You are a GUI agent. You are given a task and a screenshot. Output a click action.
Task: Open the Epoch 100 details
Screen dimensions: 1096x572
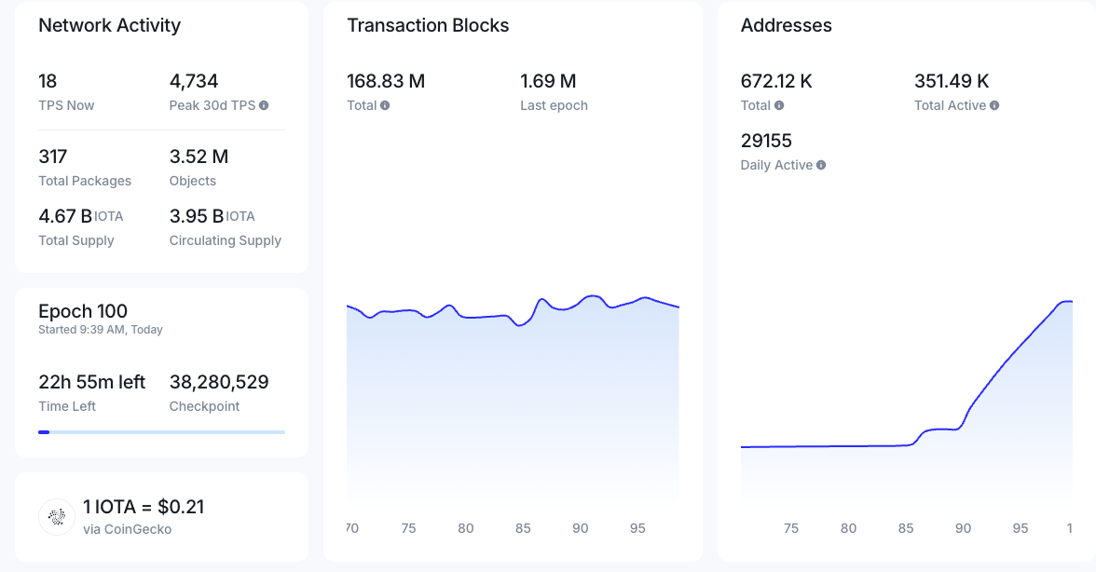83,311
